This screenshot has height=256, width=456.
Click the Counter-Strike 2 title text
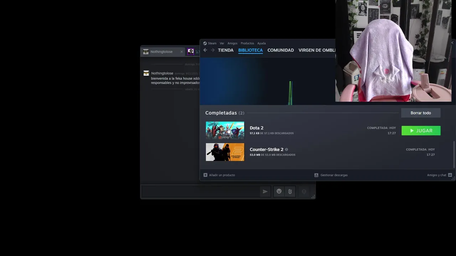pyautogui.click(x=266, y=149)
